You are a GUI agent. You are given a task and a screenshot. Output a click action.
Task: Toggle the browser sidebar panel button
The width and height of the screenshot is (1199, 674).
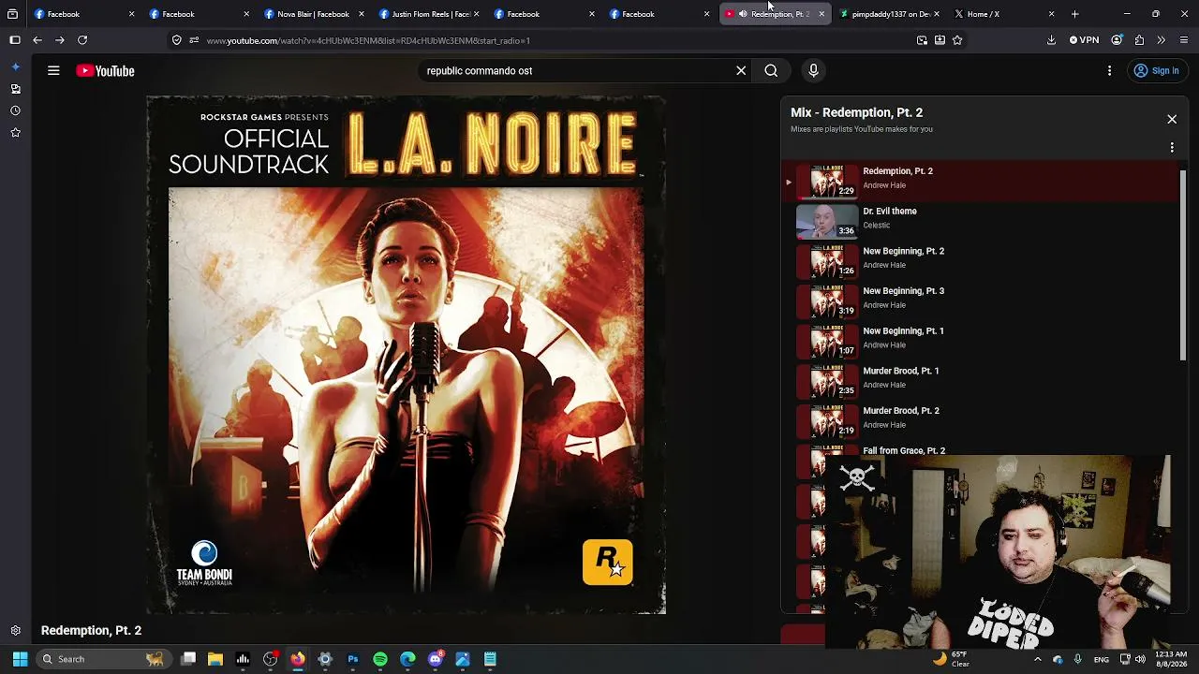pos(15,40)
